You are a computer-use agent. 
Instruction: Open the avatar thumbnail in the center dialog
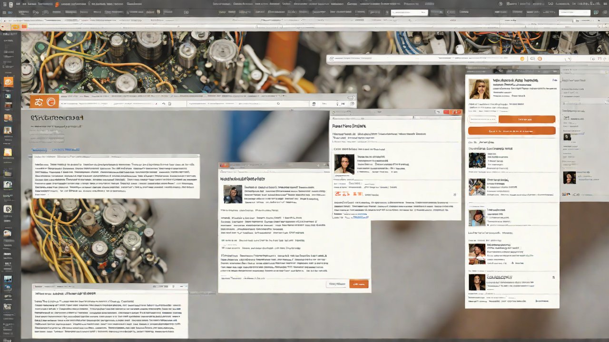pos(233,194)
